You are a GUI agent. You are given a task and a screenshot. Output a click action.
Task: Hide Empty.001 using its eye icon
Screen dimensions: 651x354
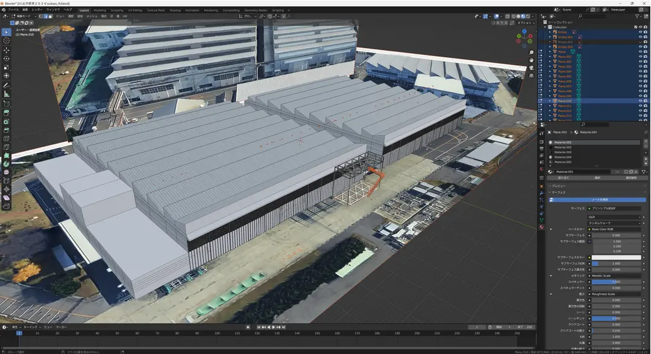click(x=640, y=37)
